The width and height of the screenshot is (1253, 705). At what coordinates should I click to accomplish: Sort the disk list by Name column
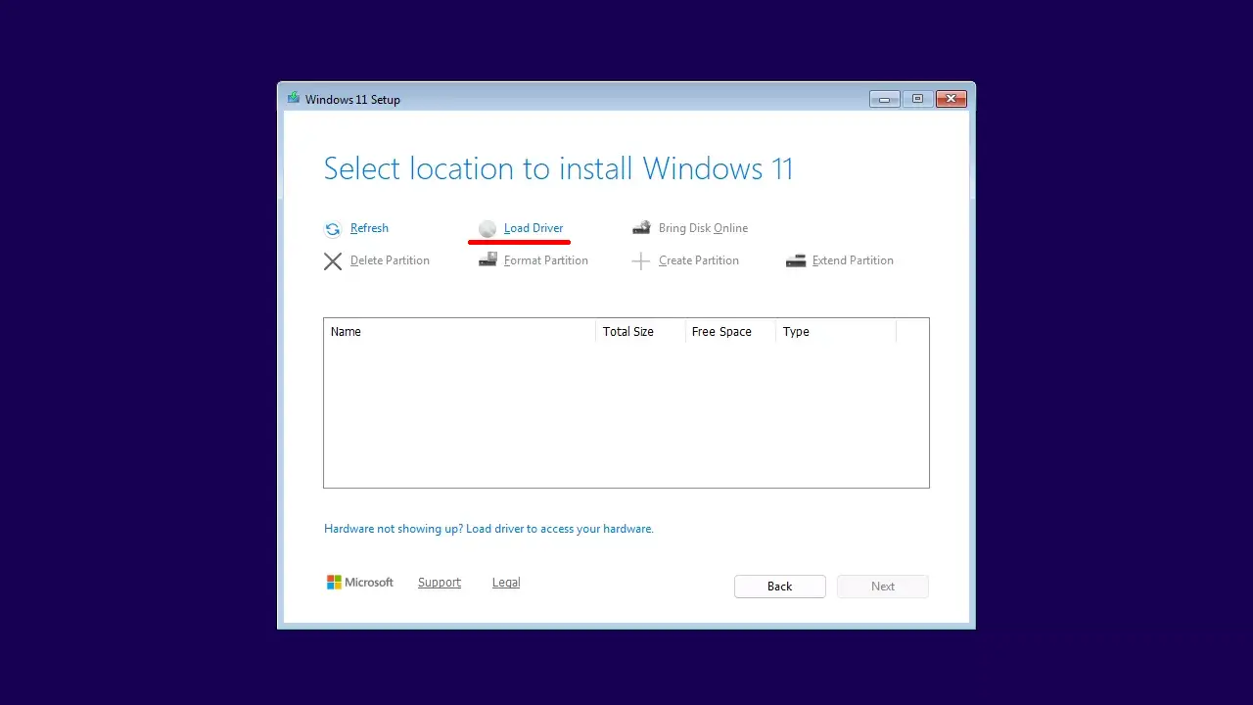click(459, 332)
